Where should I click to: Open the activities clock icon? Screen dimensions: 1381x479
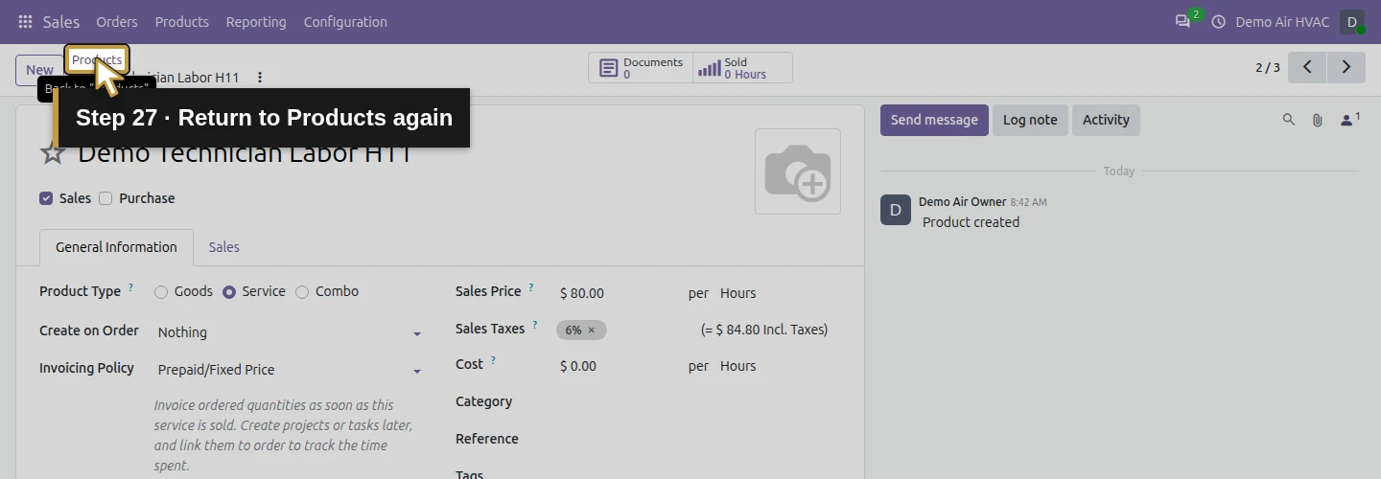coord(1219,22)
